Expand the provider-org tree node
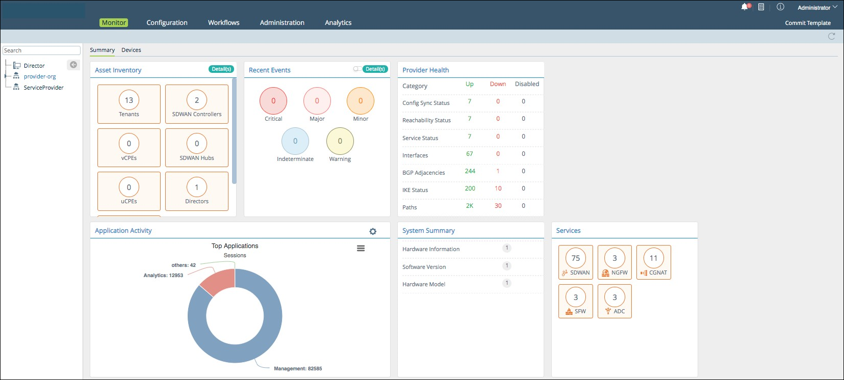This screenshot has width=844, height=380. 6,76
